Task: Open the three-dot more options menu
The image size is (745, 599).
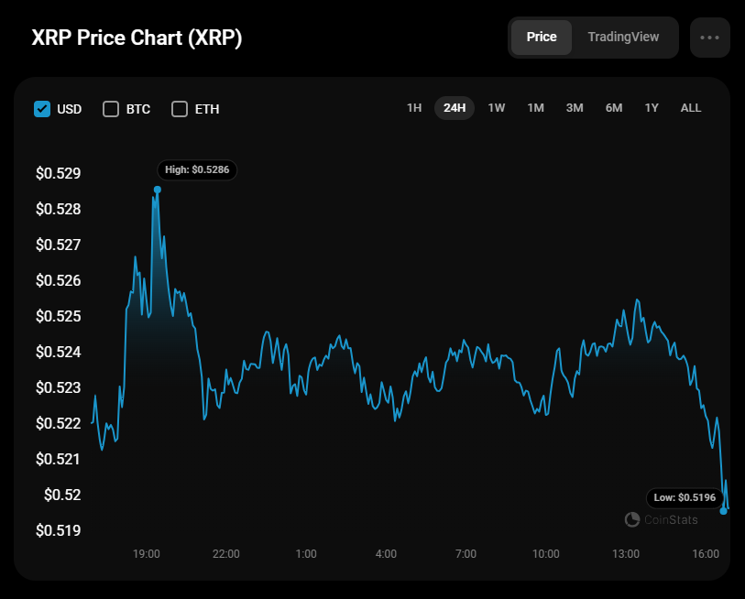Action: [709, 38]
